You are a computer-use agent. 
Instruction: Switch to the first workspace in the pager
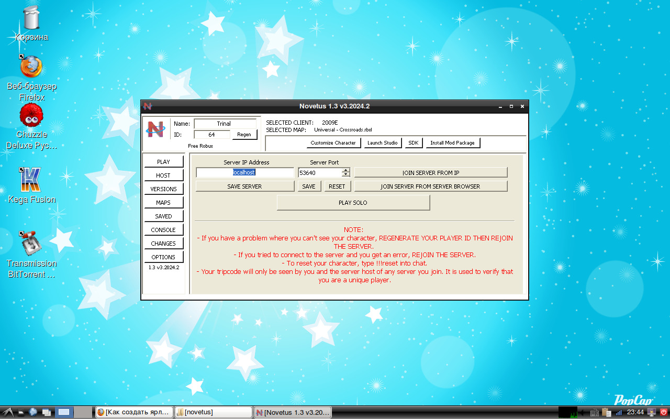click(x=64, y=412)
